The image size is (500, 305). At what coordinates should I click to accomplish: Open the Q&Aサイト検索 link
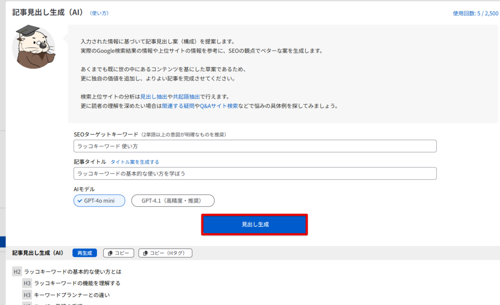[x=219, y=106]
